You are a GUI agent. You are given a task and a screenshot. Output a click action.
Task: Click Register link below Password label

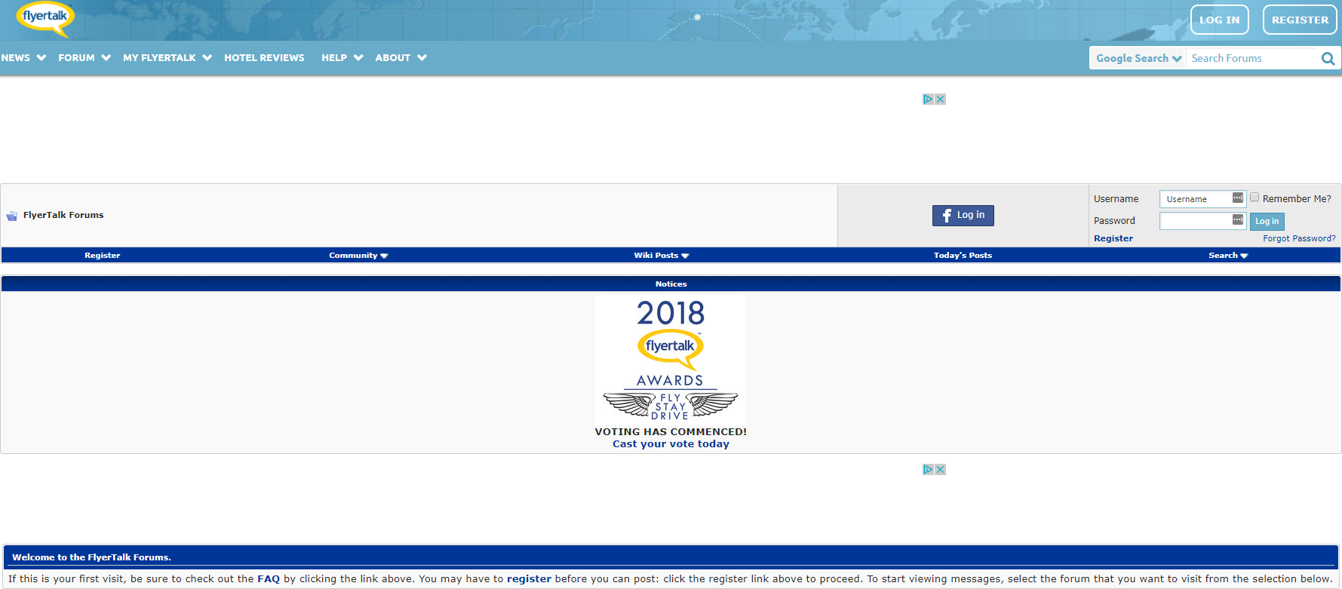tap(1113, 238)
